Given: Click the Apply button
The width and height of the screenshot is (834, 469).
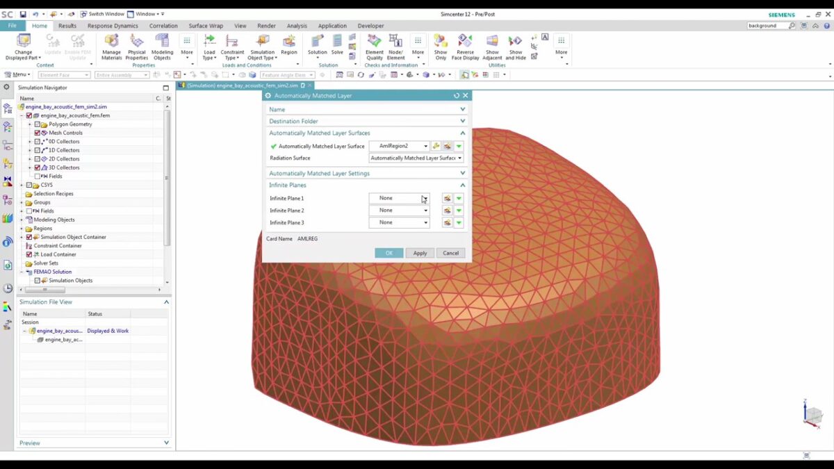Looking at the screenshot, I should 420,253.
